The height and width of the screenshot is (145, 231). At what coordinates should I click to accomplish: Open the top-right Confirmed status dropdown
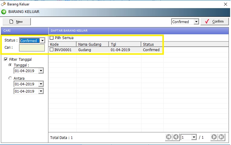(196, 22)
